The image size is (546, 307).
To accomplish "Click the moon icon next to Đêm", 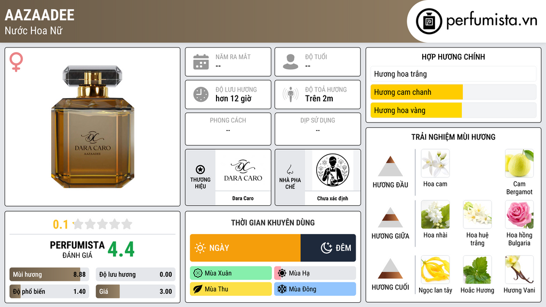I will tap(326, 248).
